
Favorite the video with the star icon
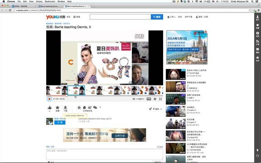point(58,108)
